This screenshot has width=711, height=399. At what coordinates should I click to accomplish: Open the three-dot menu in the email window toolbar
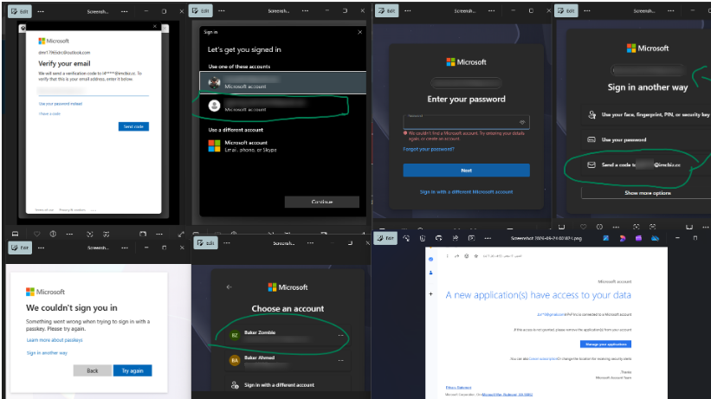click(488, 238)
